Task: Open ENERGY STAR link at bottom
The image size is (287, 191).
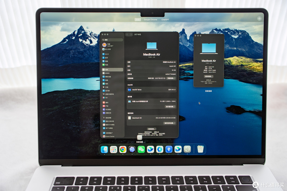Action: (x=144, y=134)
